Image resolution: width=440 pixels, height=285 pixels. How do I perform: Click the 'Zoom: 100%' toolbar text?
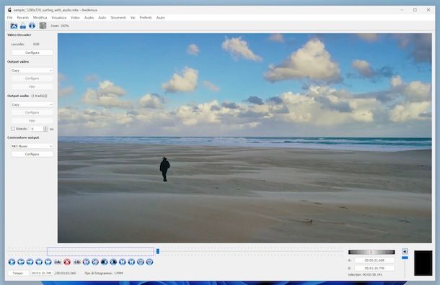pyautogui.click(x=60, y=26)
